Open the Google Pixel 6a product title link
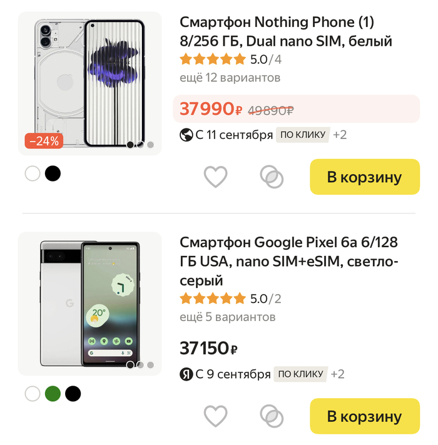438x445 pixels. tap(288, 261)
